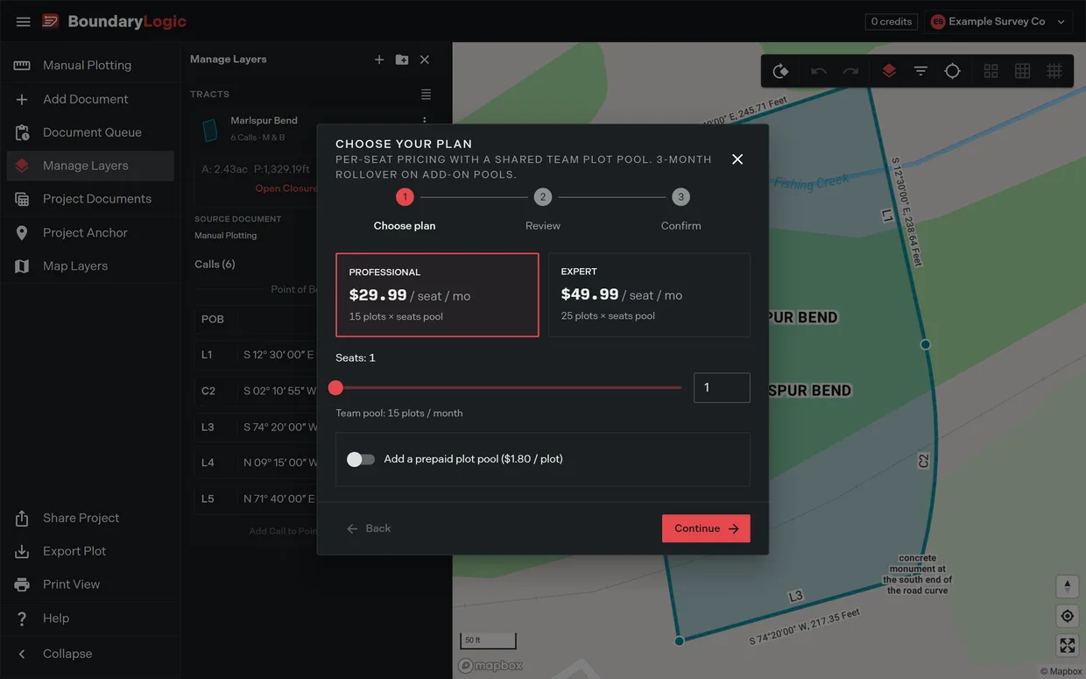1086x679 pixels.
Task: Click the crosshair target icon in map toolbar
Action: (952, 71)
